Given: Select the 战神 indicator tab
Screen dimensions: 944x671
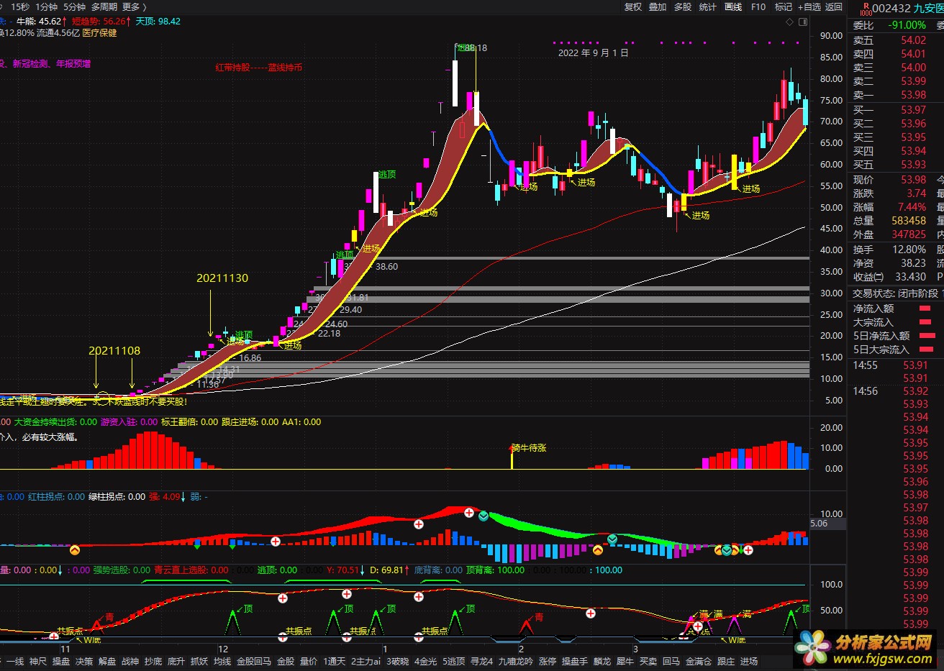Looking at the screenshot, I should tap(130, 662).
